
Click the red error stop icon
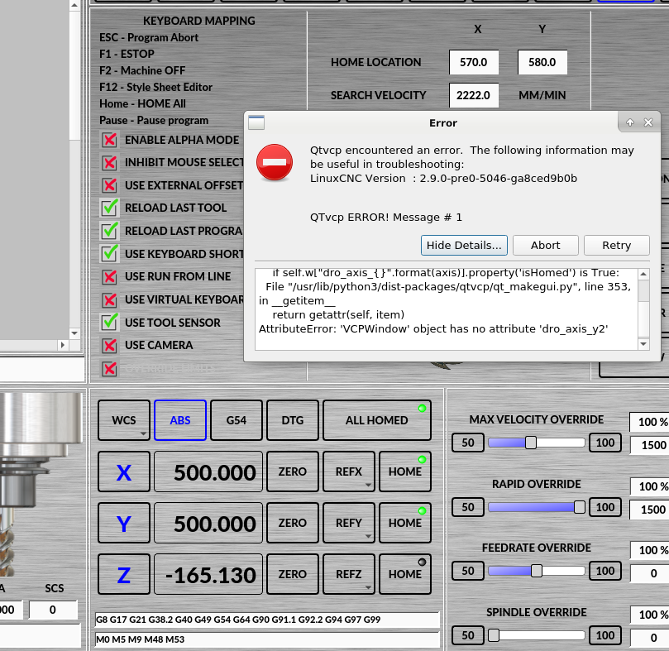click(275, 162)
